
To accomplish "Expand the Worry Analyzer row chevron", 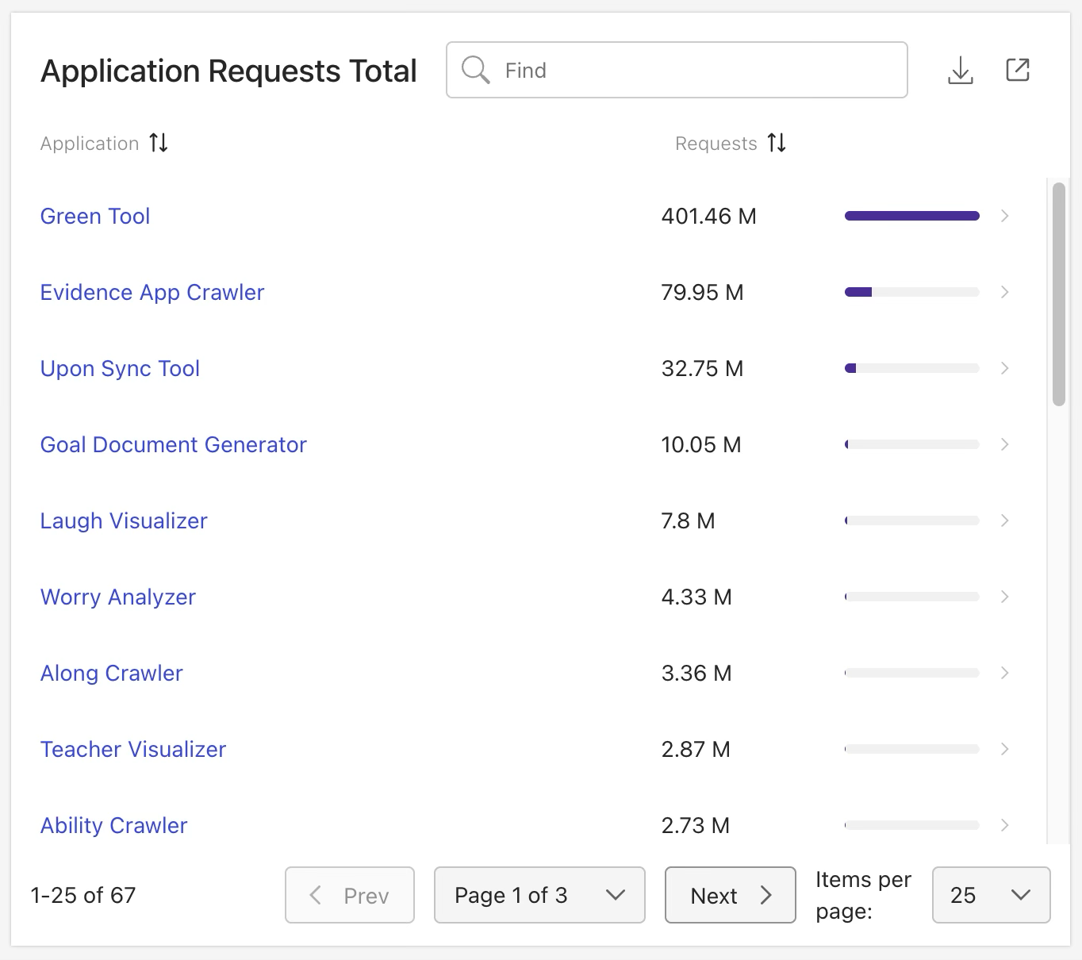I will (x=1004, y=597).
